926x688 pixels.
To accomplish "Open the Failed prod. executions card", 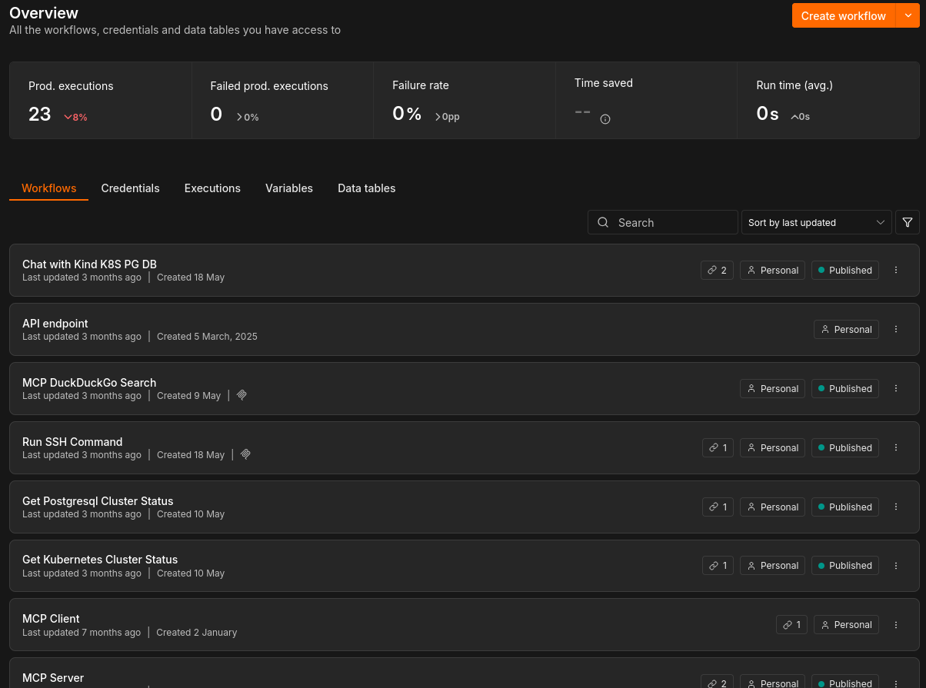I will (x=282, y=101).
